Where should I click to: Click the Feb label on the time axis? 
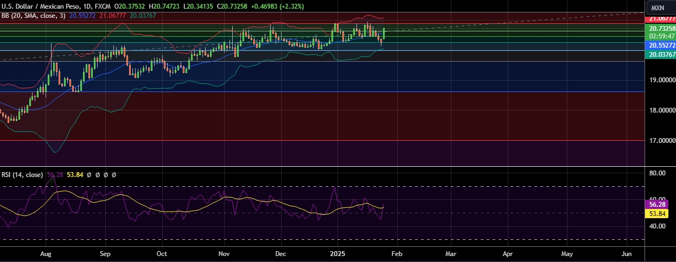pyautogui.click(x=397, y=253)
